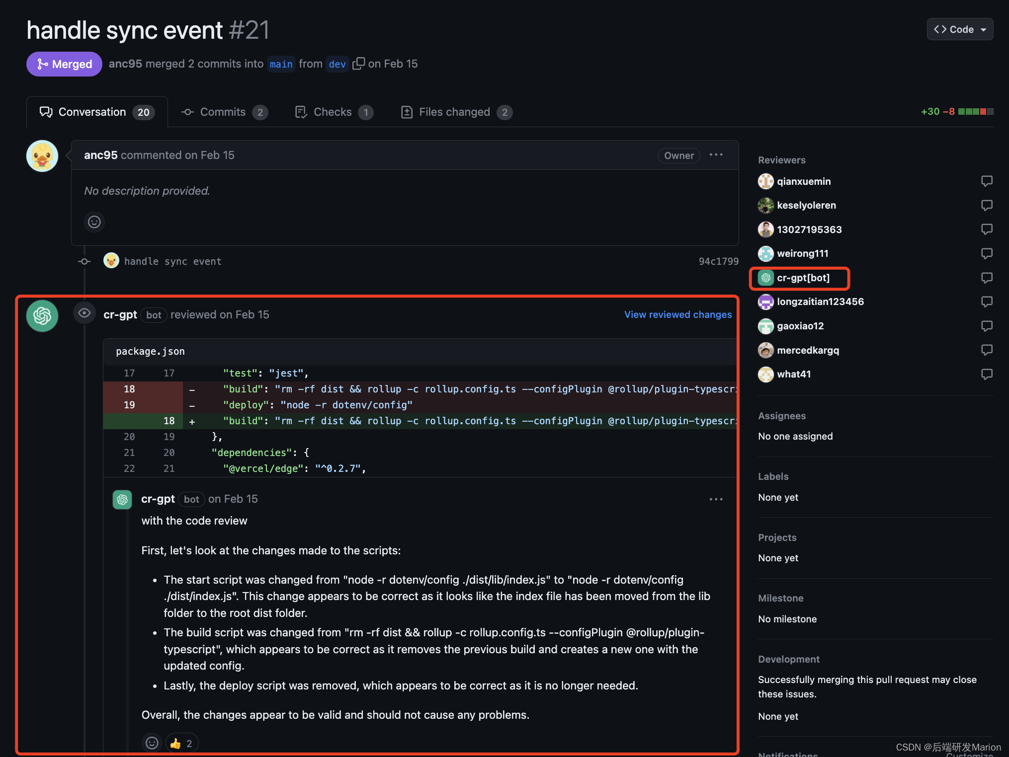Image resolution: width=1009 pixels, height=757 pixels.
Task: Click the review status icon beside what41
Action: (x=987, y=374)
